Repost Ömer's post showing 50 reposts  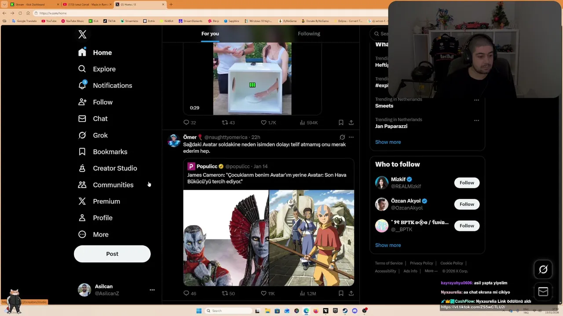228,293
